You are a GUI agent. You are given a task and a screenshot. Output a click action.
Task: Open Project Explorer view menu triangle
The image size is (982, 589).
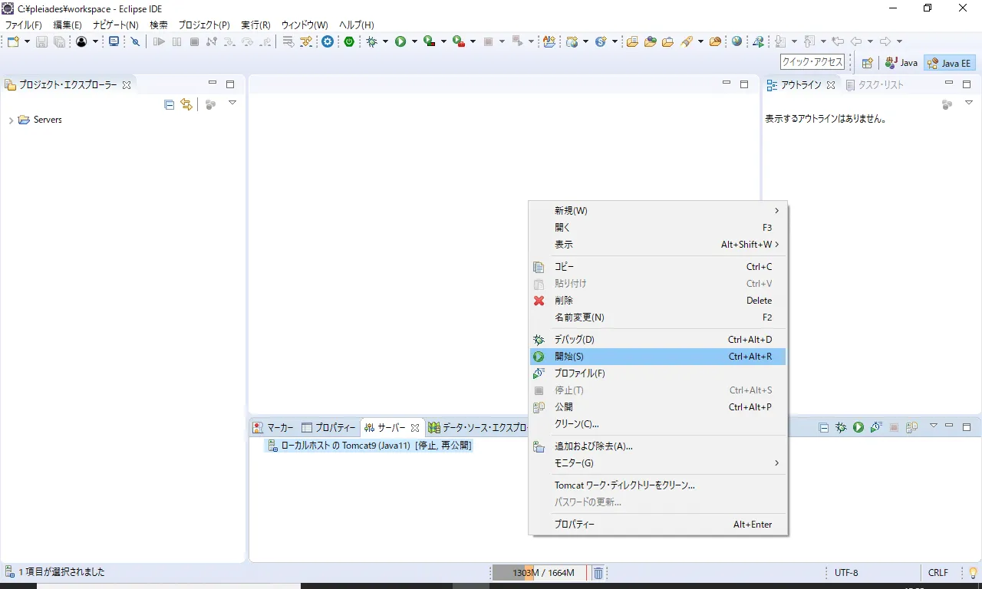pos(232,103)
